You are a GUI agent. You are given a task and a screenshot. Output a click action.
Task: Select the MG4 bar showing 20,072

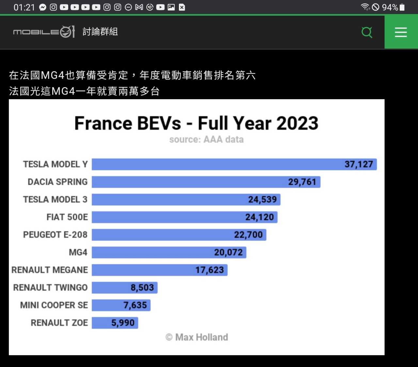[x=169, y=252]
